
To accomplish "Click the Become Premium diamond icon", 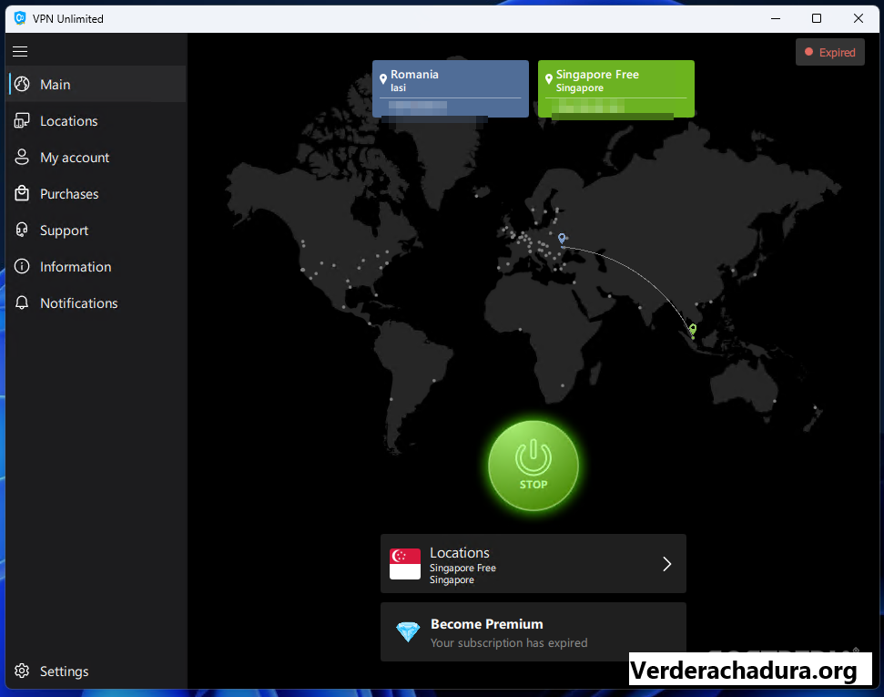I will pyautogui.click(x=408, y=632).
